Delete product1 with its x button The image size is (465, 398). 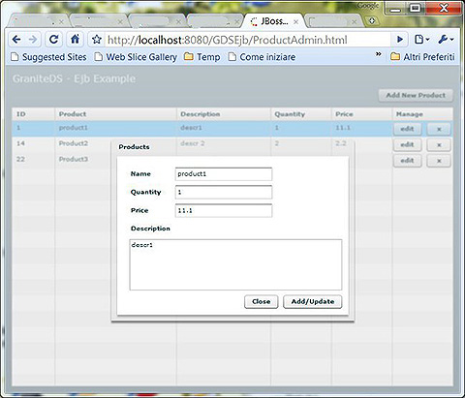point(439,129)
